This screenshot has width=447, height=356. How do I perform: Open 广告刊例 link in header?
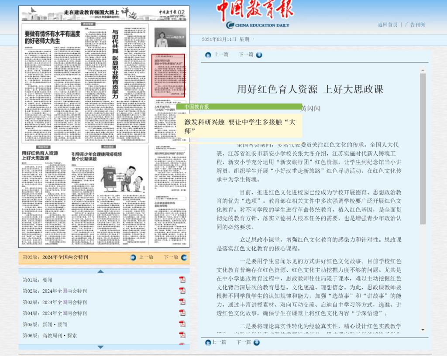click(415, 25)
